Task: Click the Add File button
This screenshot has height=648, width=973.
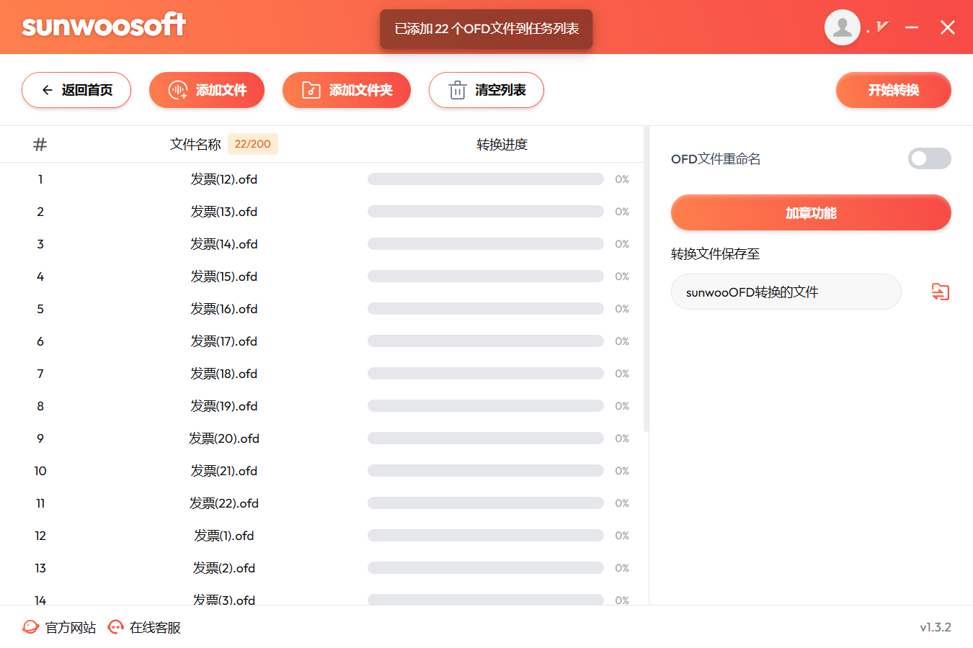Action: point(207,90)
